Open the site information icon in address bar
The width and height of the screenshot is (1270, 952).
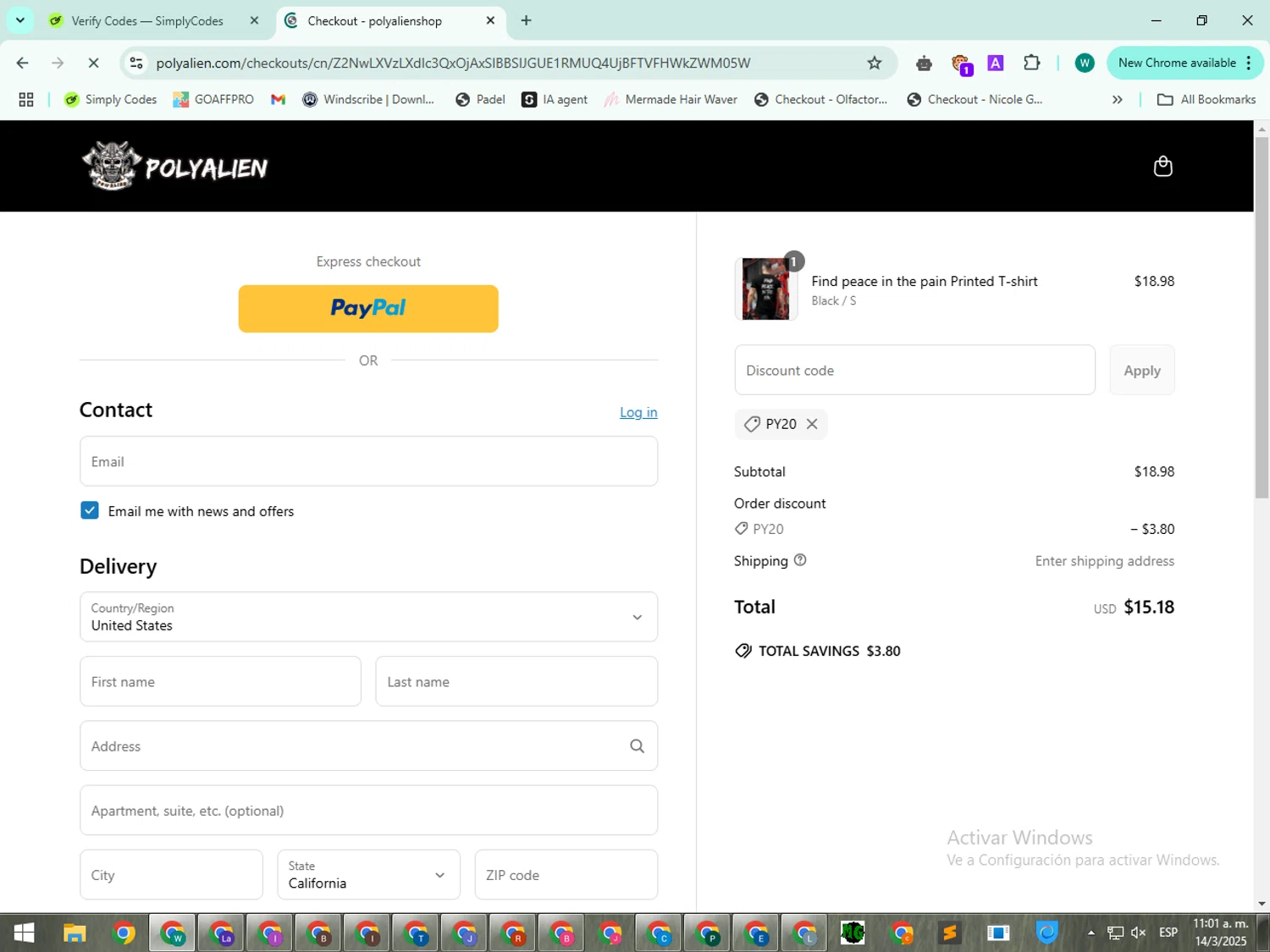(136, 63)
